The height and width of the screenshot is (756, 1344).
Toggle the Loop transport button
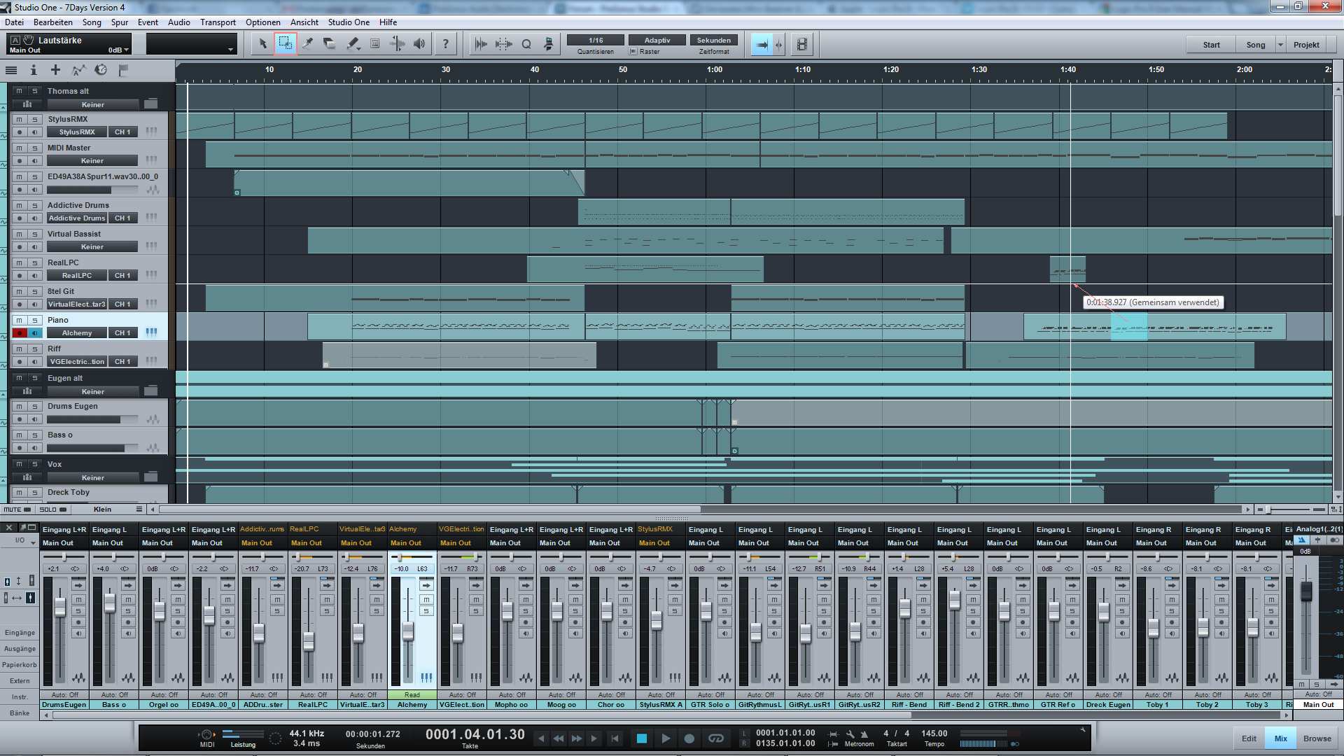click(715, 738)
